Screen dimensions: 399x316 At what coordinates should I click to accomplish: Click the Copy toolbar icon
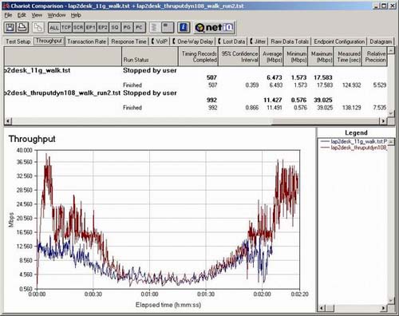(x=38, y=27)
